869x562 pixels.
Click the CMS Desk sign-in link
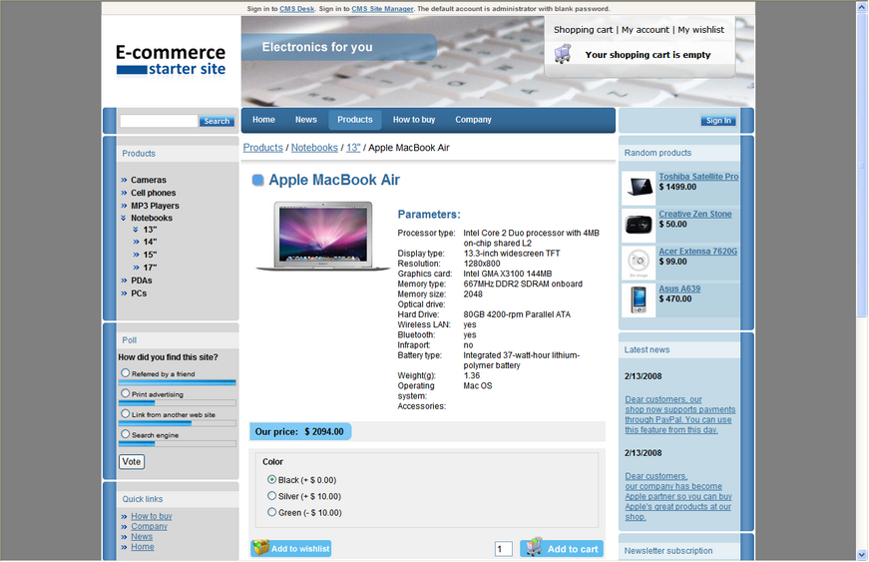tap(296, 9)
